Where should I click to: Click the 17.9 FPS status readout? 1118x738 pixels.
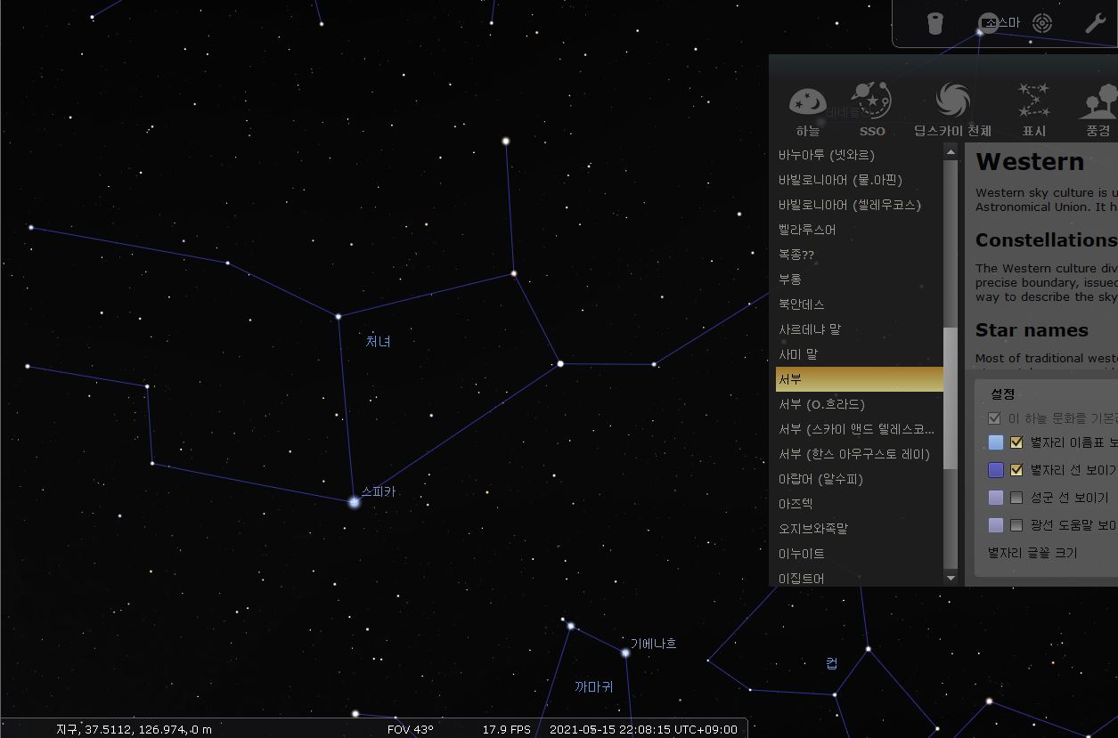507,729
